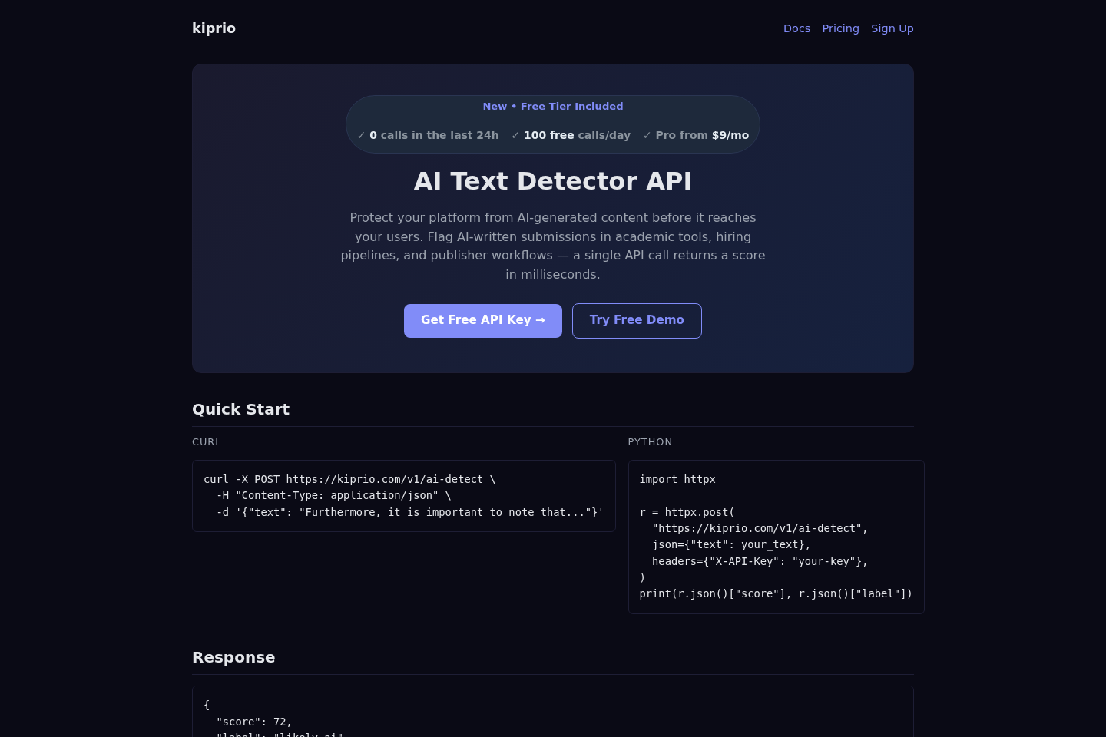Click 'Pro from $9/mo' text

point(702,135)
